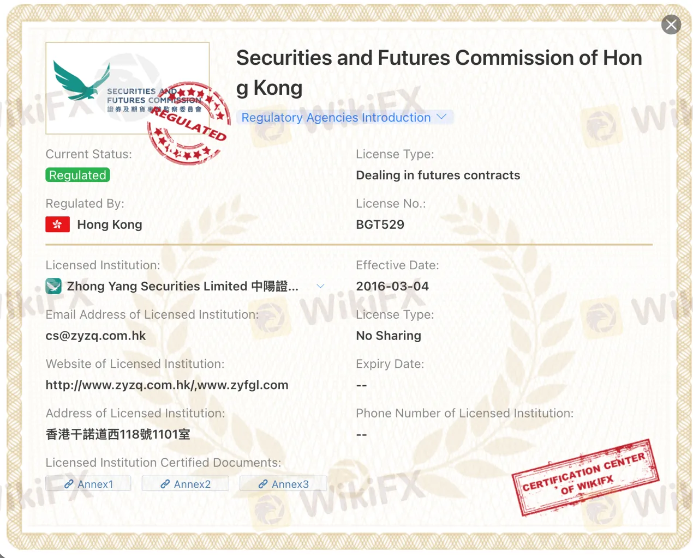Screen dimensions: 693x558
Task: Select the license number BGT529
Action: [380, 225]
